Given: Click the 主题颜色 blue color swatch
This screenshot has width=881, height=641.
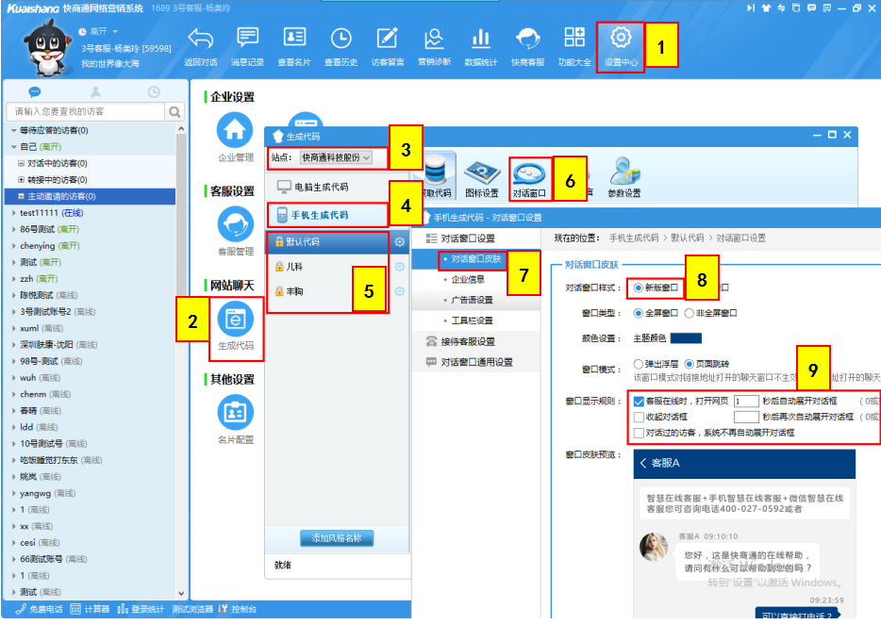Looking at the screenshot, I should [686, 338].
